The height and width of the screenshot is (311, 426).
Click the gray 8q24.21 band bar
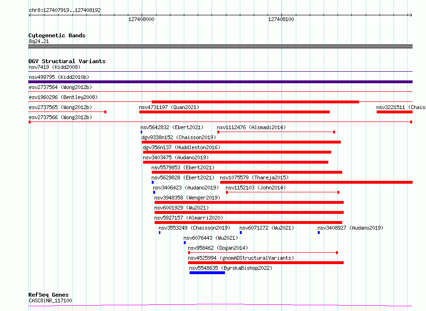pos(220,46)
